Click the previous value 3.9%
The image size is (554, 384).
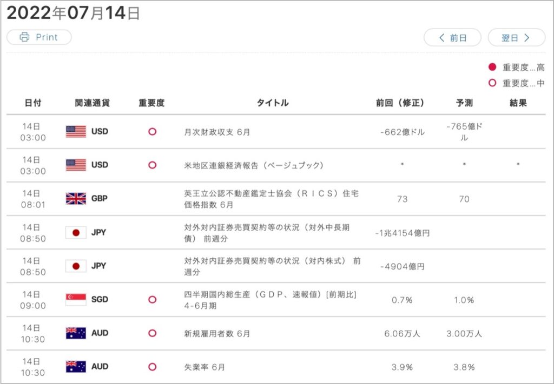coord(402,367)
